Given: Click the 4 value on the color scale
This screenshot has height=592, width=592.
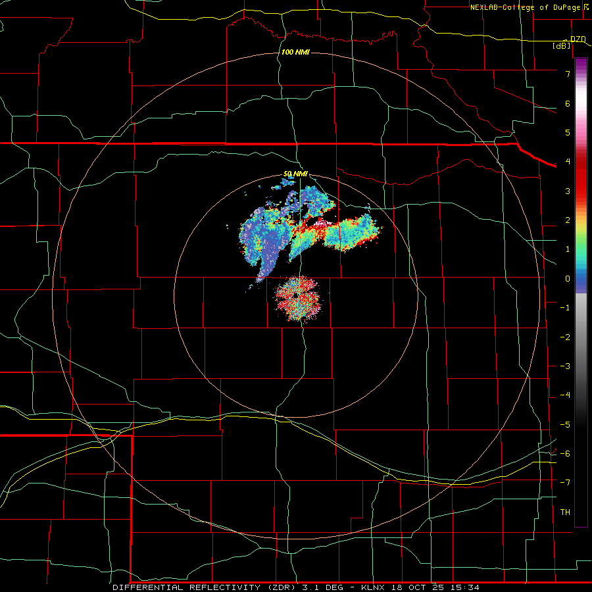Looking at the screenshot, I should click(568, 162).
